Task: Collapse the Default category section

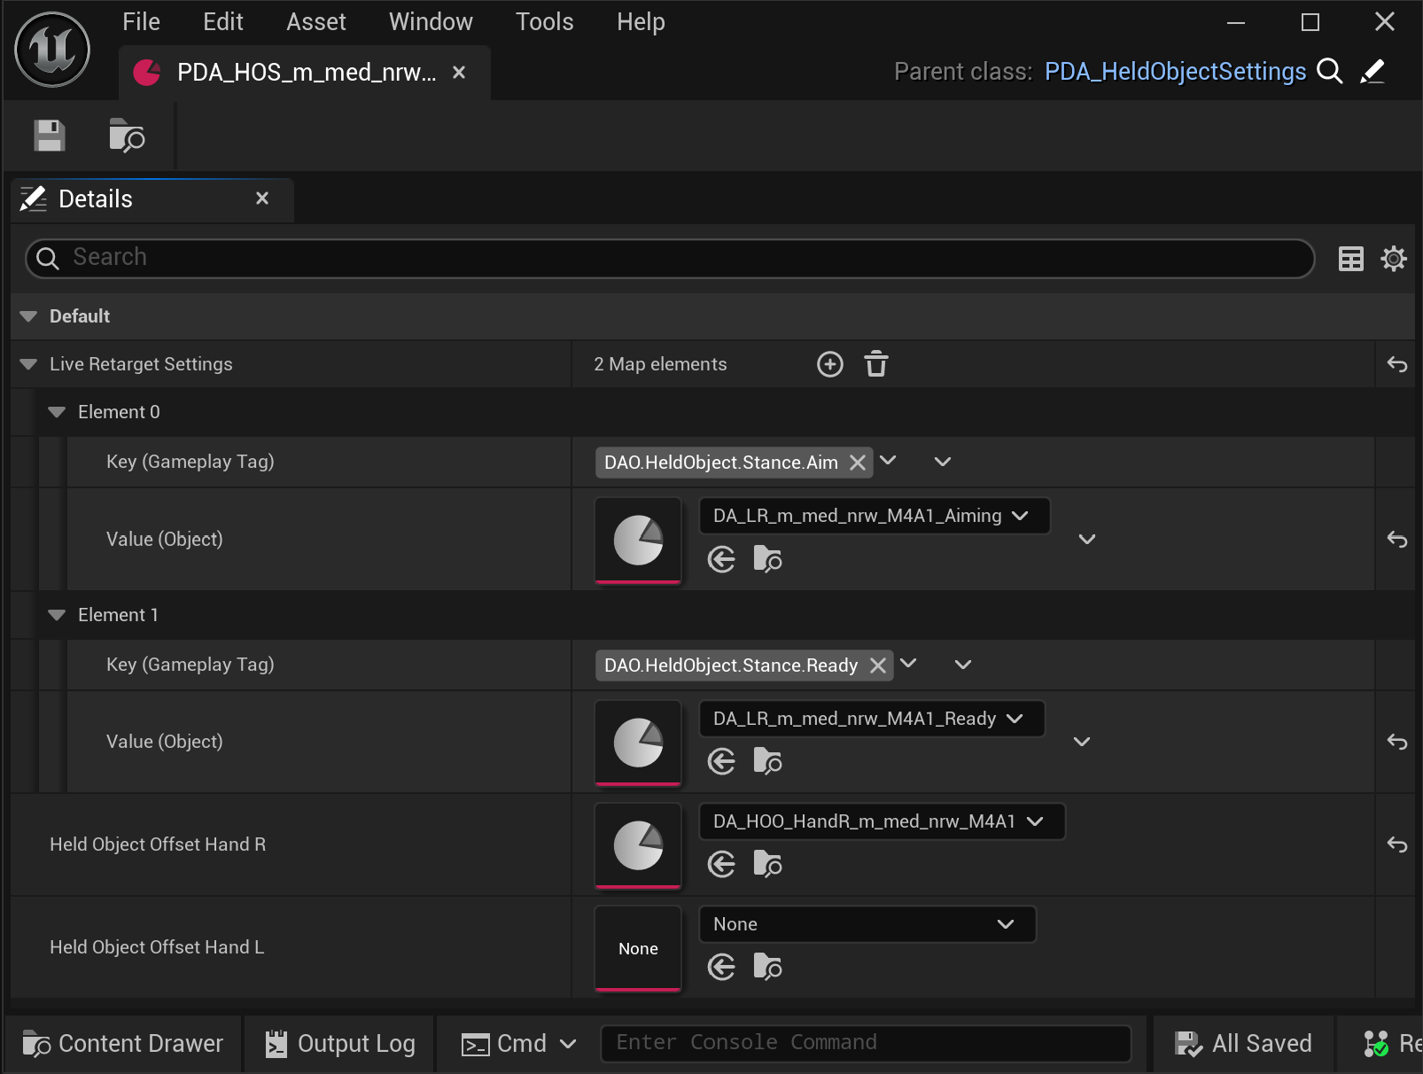Action: click(28, 316)
